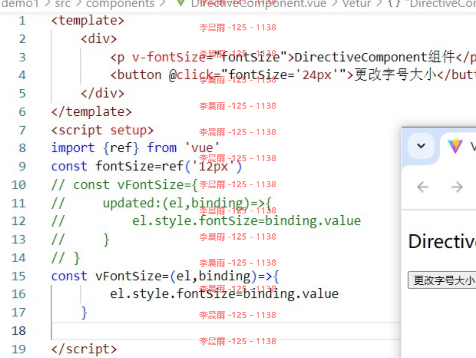This screenshot has width=476, height=358.
Task: Open the DirectiveComponent.vue breadcrumb item
Action: pyautogui.click(x=259, y=4)
